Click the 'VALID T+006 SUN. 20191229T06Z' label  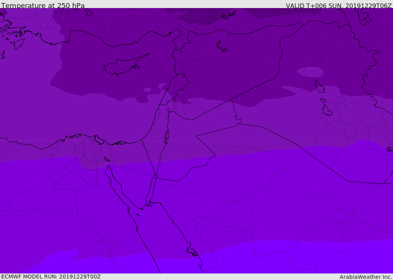tap(339, 6)
